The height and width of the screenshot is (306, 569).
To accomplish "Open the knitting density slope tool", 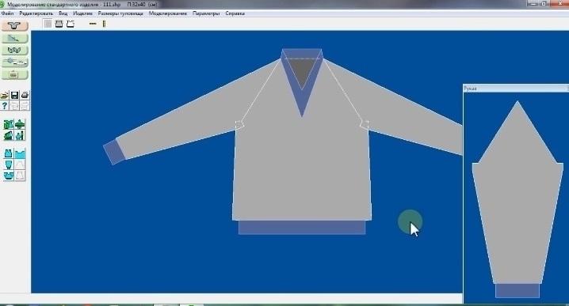I will 14,38.
